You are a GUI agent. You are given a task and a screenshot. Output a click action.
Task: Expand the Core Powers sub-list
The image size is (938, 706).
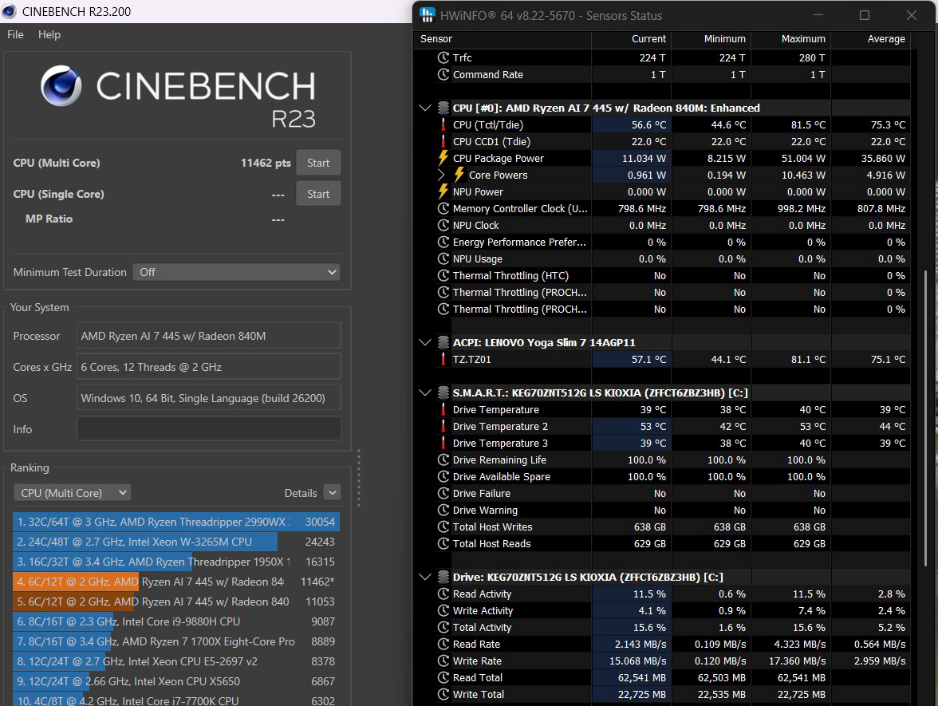point(442,175)
